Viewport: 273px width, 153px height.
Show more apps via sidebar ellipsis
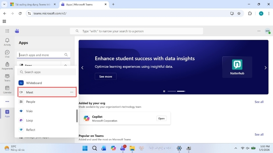click(7, 101)
